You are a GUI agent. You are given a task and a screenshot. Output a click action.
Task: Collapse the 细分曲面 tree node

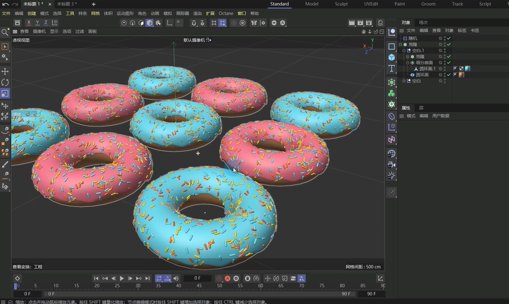(x=407, y=63)
